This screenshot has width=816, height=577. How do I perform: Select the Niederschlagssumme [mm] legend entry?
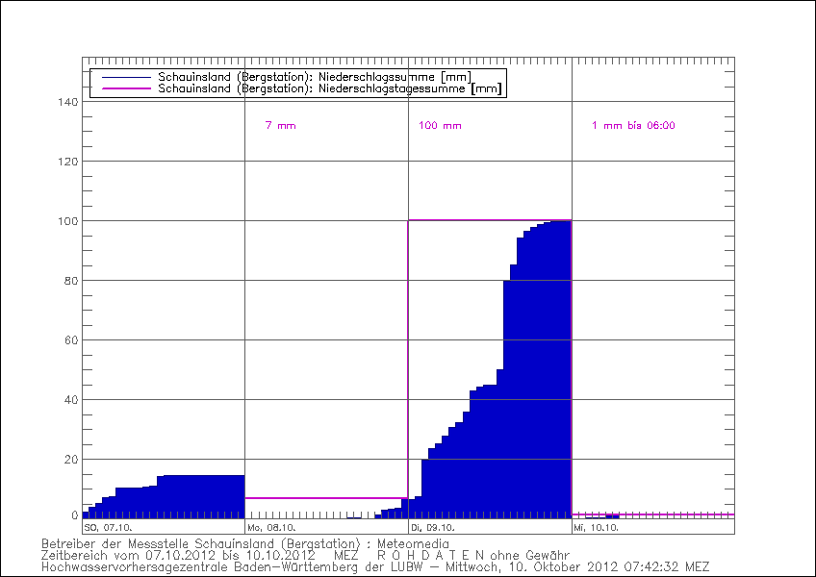coord(315,76)
